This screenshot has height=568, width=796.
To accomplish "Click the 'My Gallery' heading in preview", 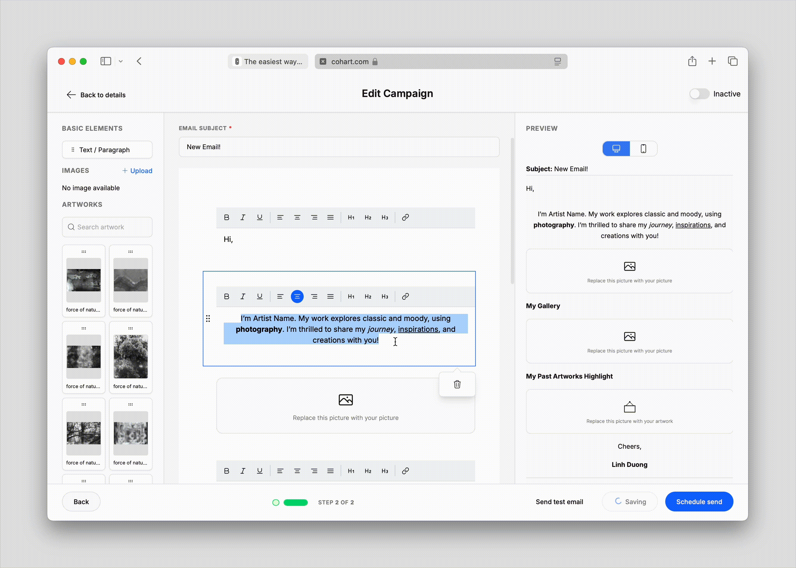I will 543,306.
